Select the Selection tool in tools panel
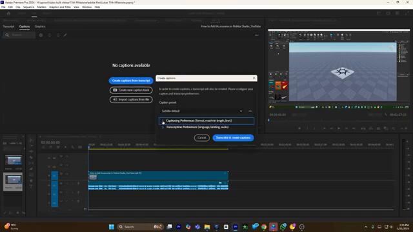 coord(31,140)
